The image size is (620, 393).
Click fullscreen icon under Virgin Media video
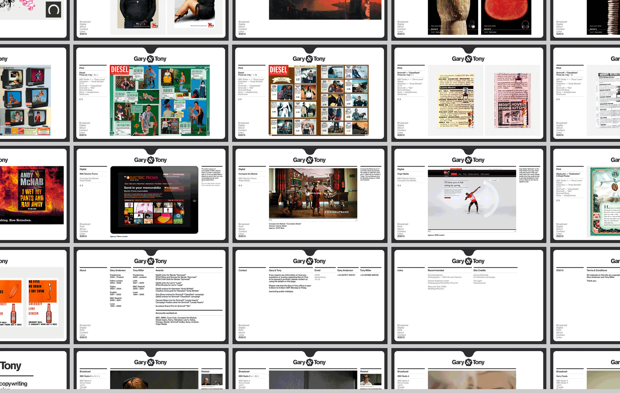coord(515,231)
